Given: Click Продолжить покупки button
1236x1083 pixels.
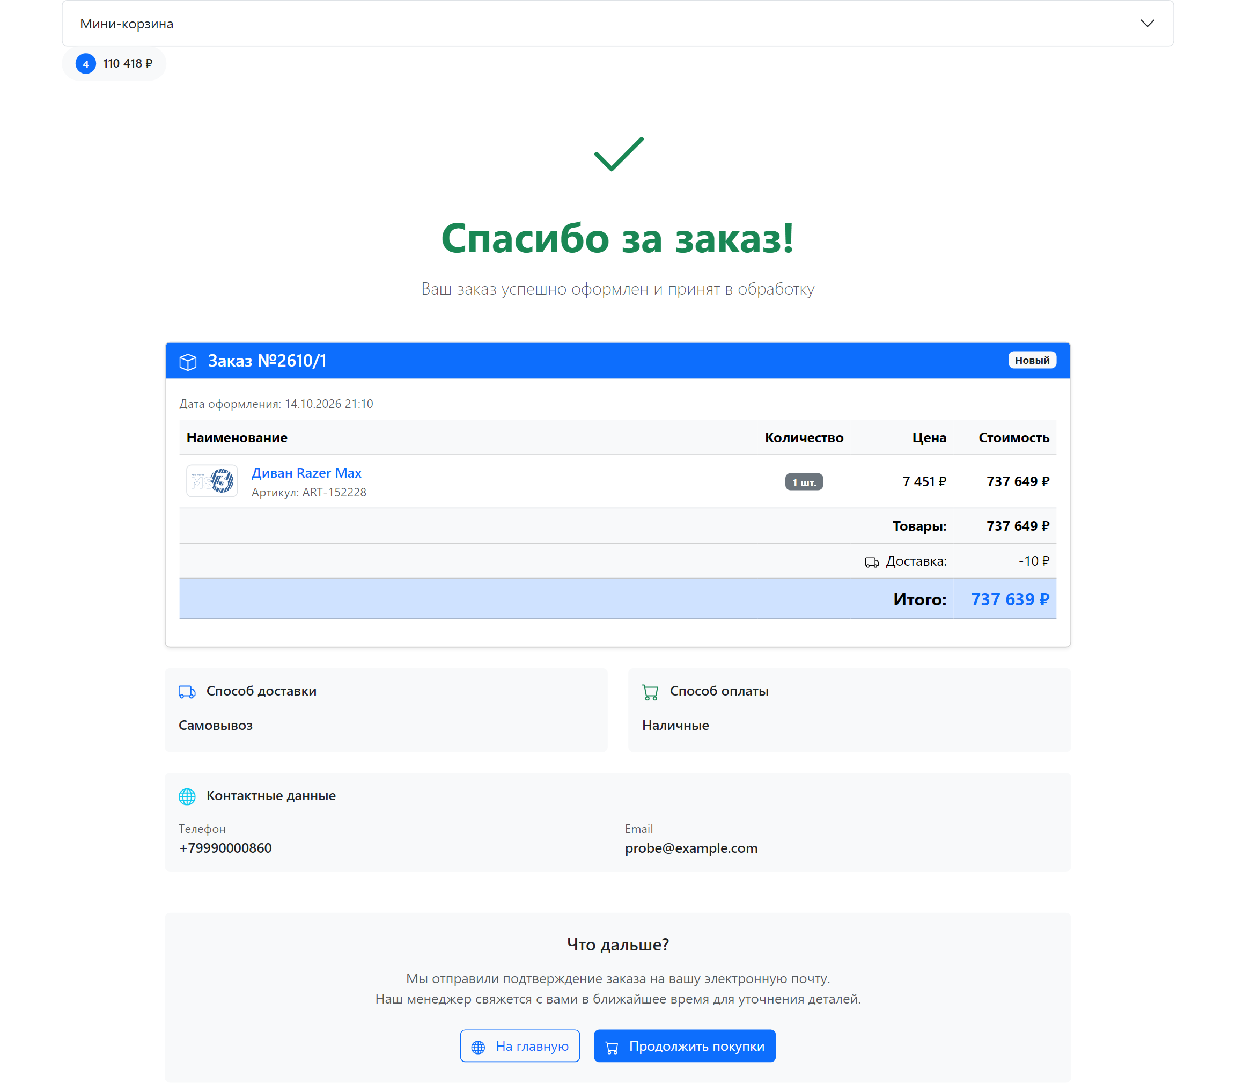Looking at the screenshot, I should click(x=685, y=1046).
